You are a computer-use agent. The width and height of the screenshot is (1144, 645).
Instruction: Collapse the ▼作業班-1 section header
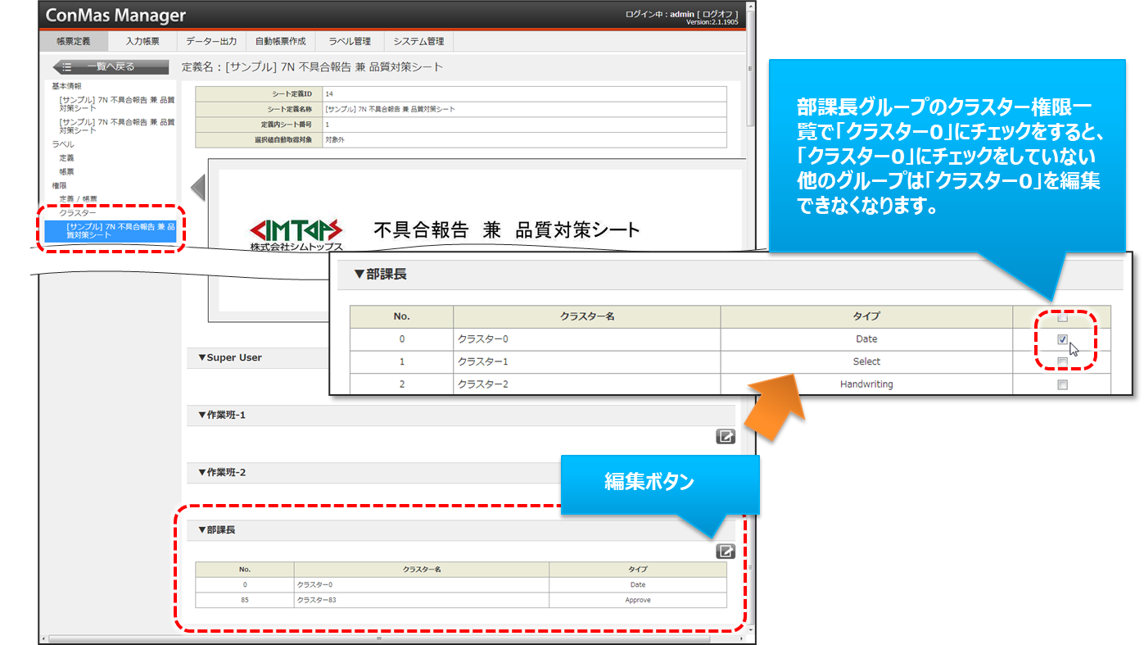coord(222,416)
